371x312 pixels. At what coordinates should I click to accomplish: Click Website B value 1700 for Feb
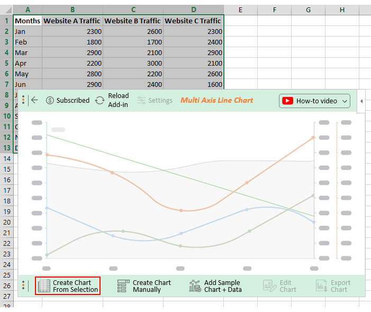click(x=133, y=42)
